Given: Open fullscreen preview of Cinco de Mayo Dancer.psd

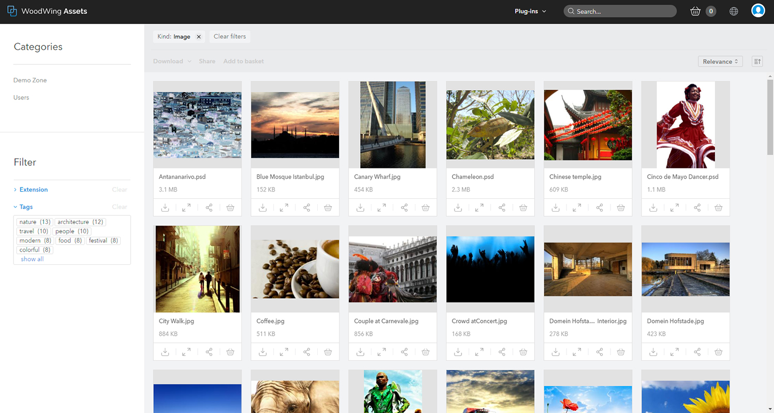Looking at the screenshot, I should tap(674, 208).
